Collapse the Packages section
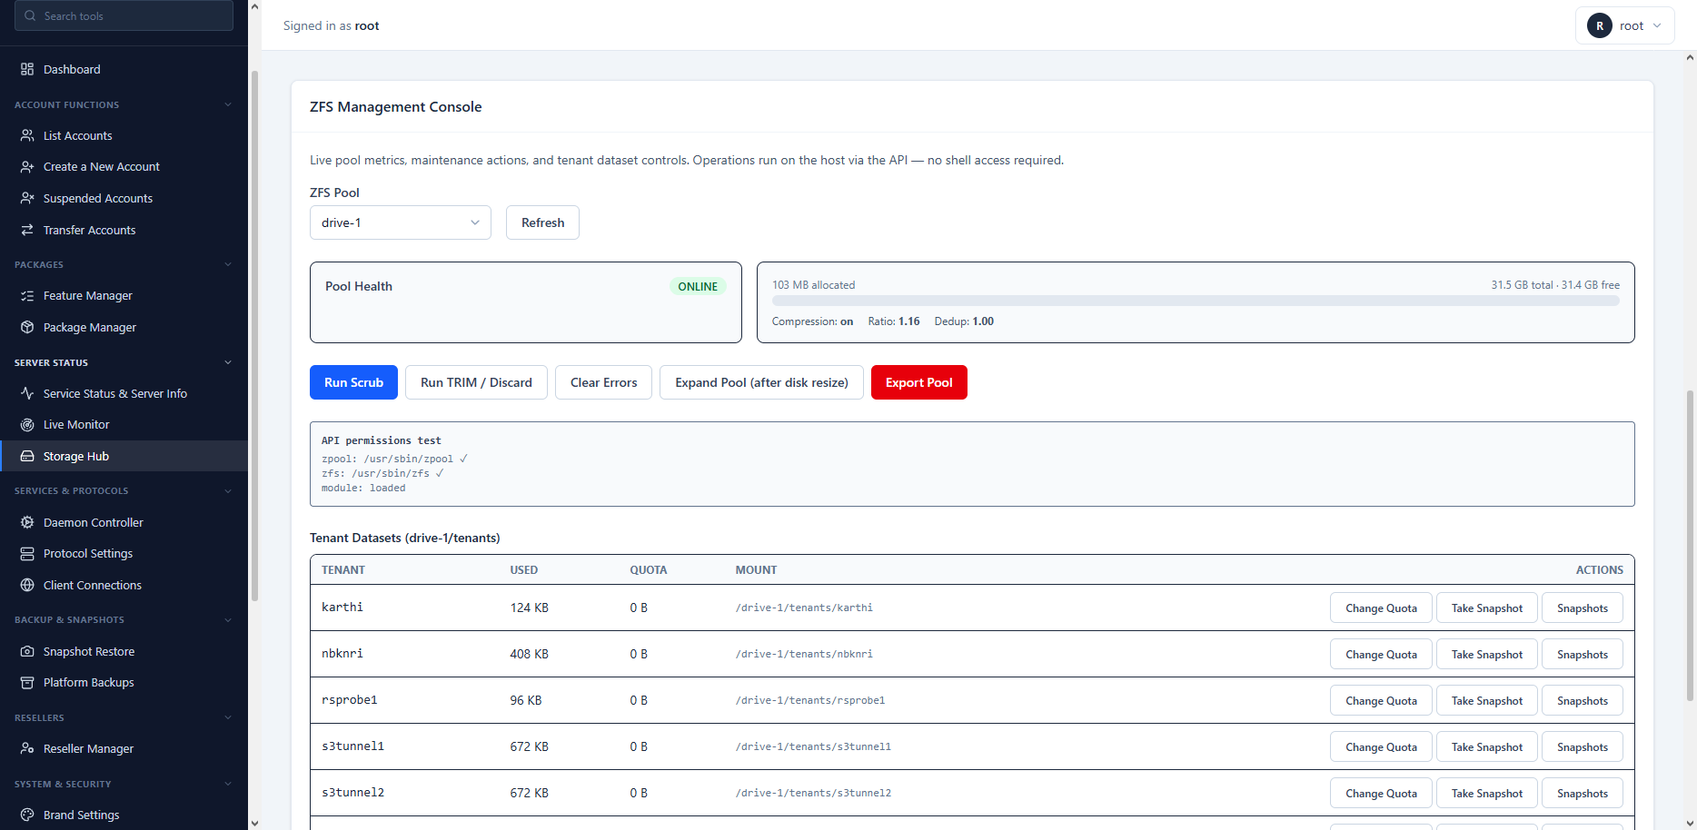This screenshot has width=1697, height=830. [x=228, y=264]
